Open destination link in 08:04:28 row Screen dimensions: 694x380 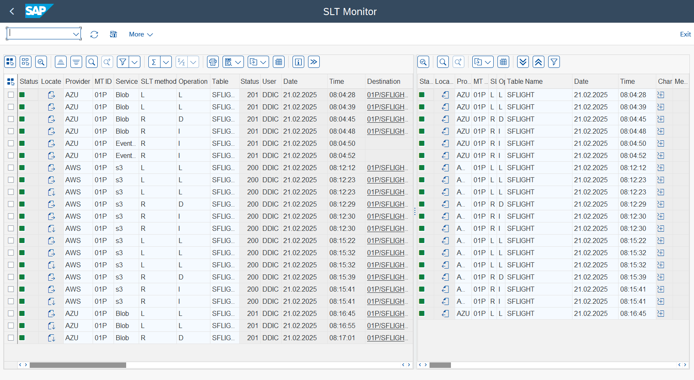coord(387,95)
